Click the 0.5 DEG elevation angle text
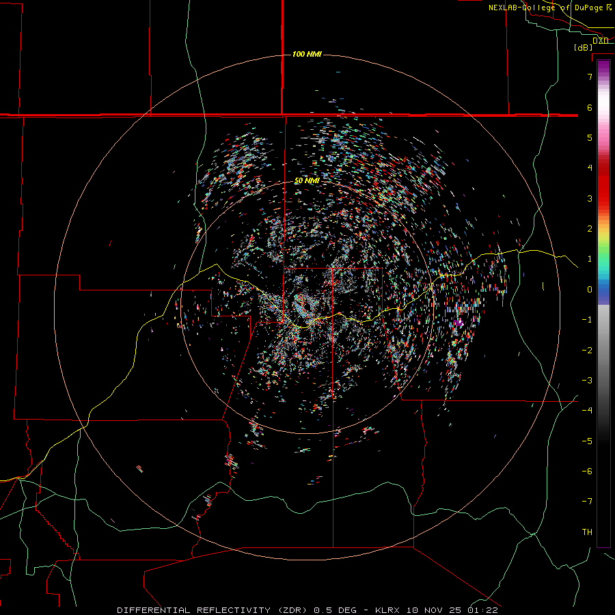This screenshot has height=615, width=615. pyautogui.click(x=335, y=610)
